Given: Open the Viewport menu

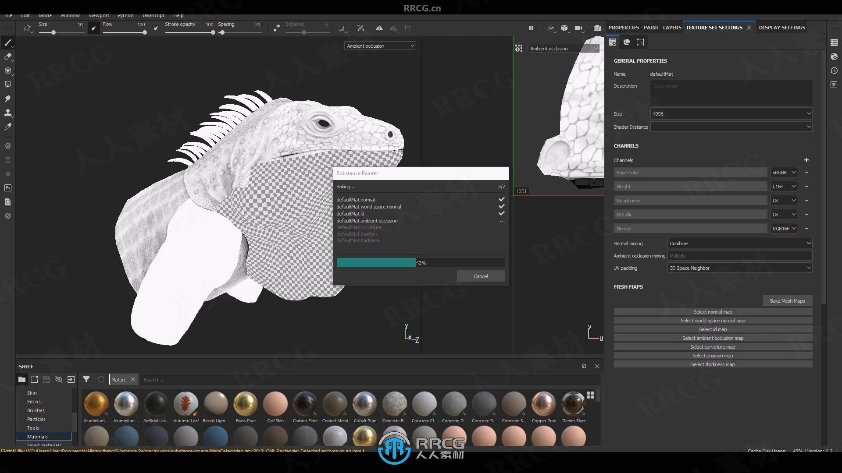Looking at the screenshot, I should point(99,16).
